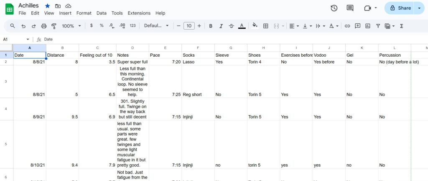Open the Insert menu
The height and width of the screenshot is (181, 428).
(65, 13)
